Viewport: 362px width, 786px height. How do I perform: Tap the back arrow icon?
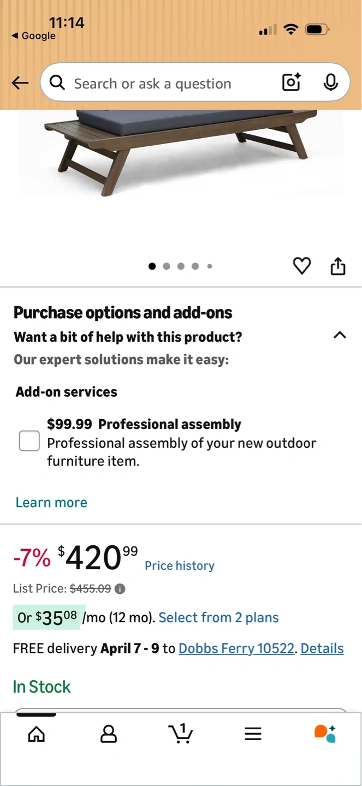20,83
